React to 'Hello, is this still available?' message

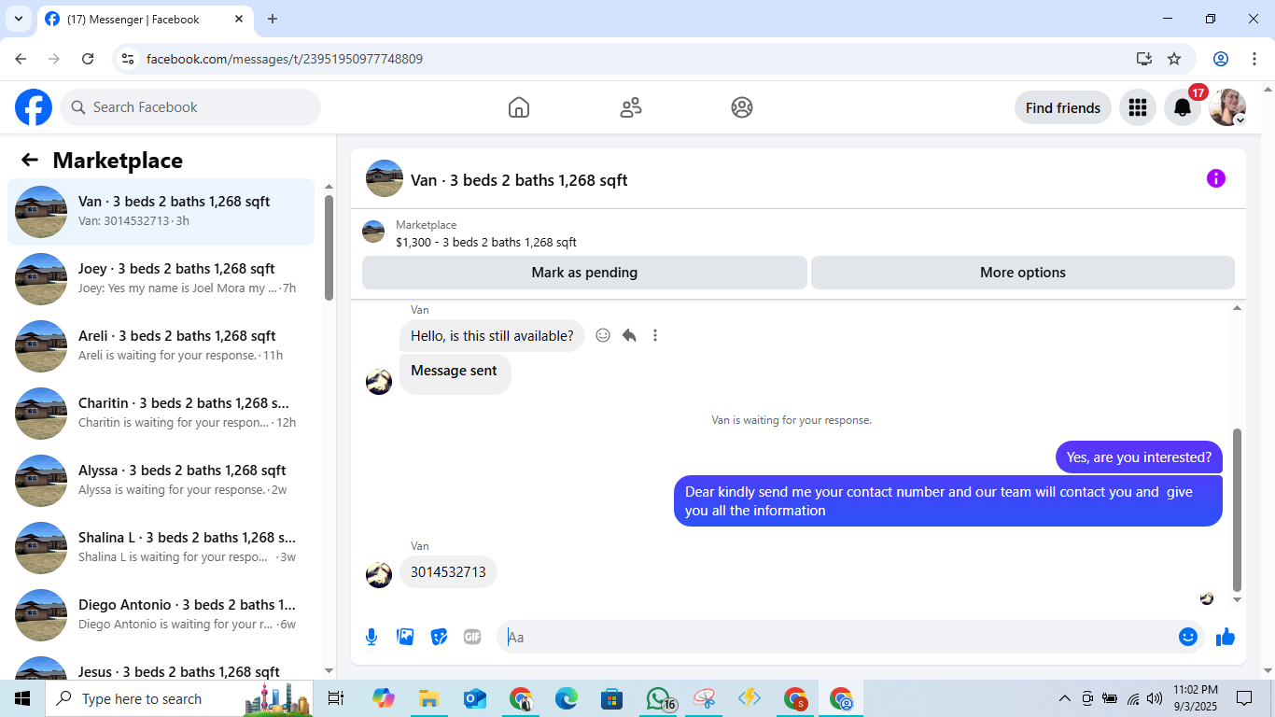(603, 335)
